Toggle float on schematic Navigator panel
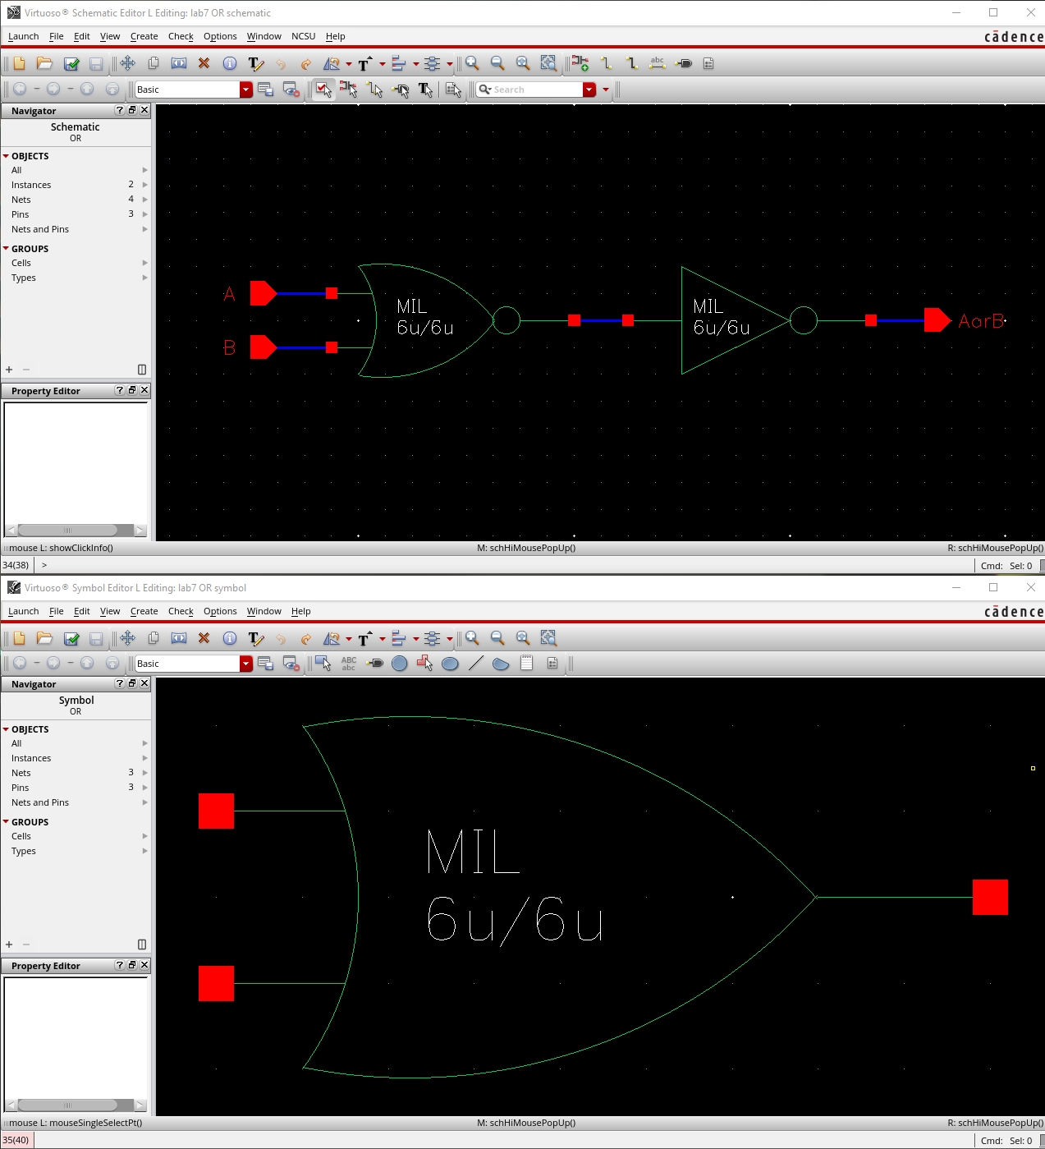 [132, 110]
